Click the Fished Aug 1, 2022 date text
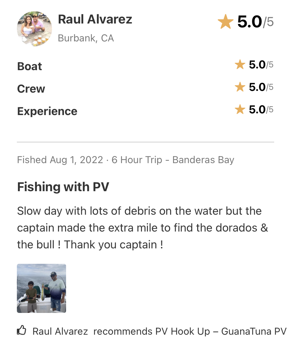This screenshot has height=348, width=291. 60,160
